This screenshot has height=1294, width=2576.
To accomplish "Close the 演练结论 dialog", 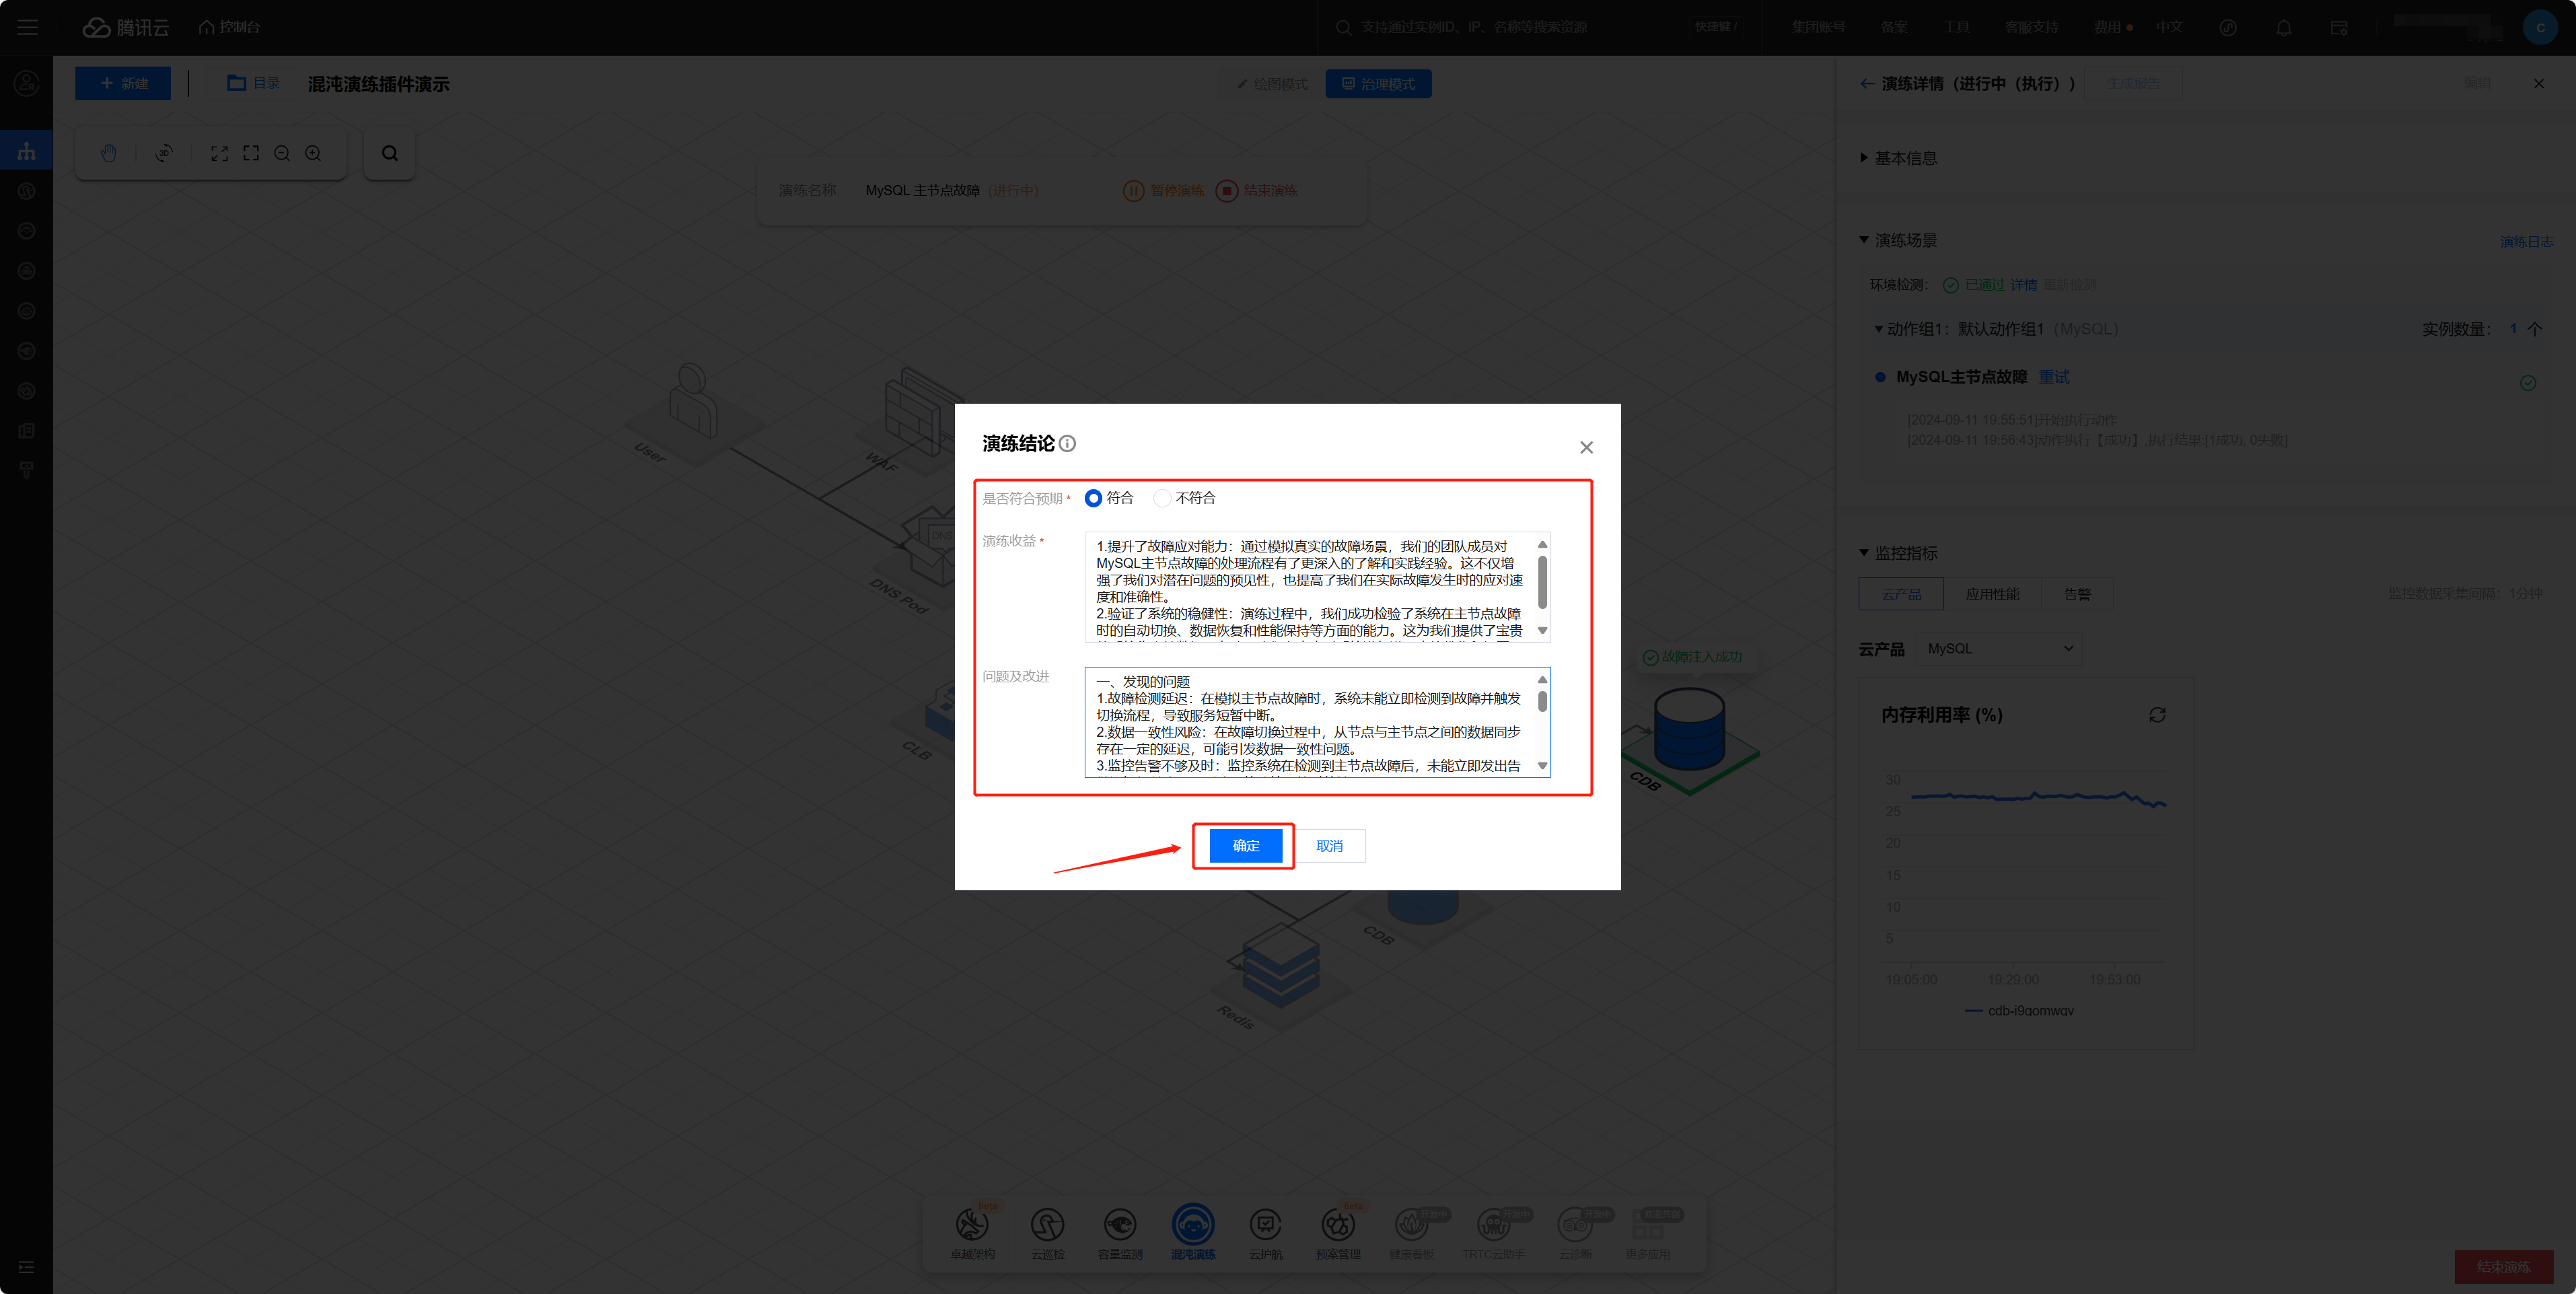I will tap(1586, 447).
